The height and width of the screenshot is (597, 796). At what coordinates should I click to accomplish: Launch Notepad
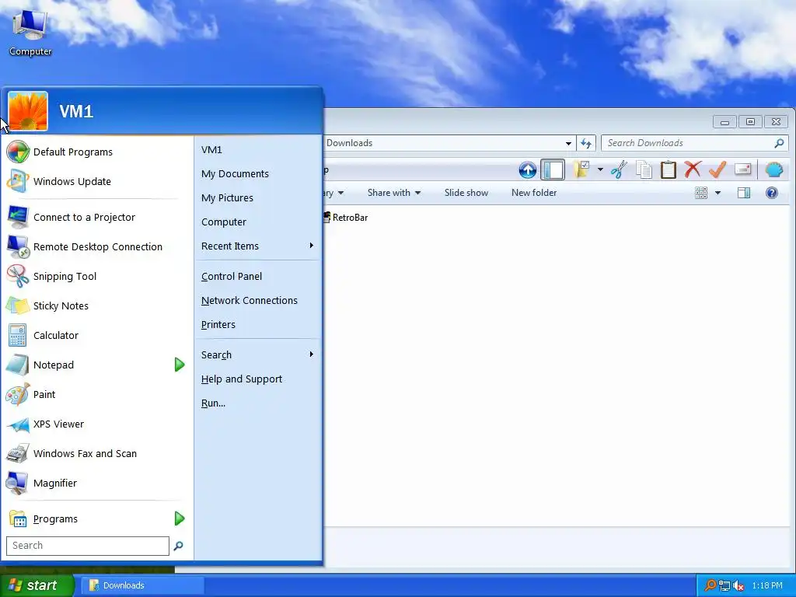[87, 365]
